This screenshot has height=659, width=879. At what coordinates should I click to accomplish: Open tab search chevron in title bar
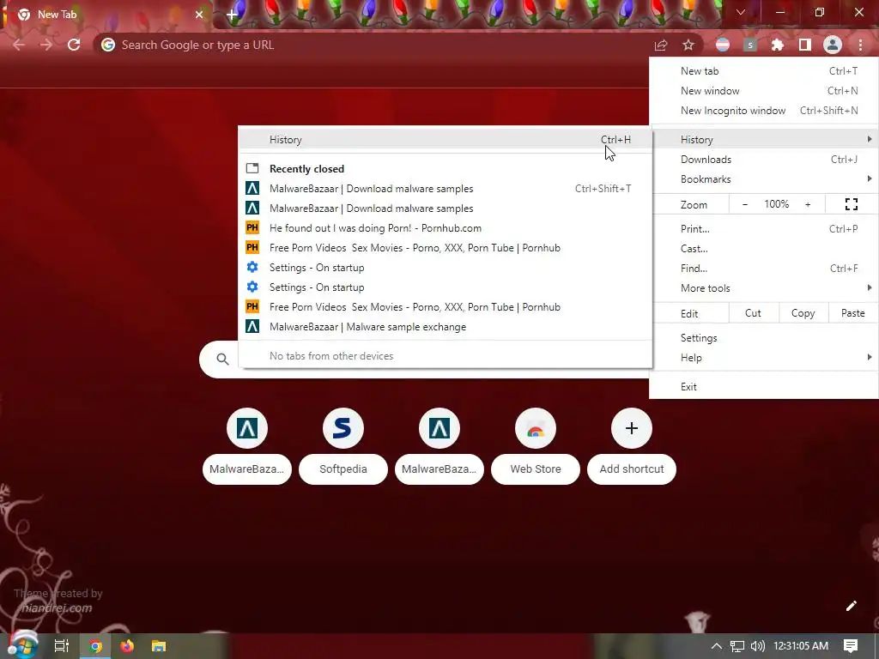click(x=741, y=12)
